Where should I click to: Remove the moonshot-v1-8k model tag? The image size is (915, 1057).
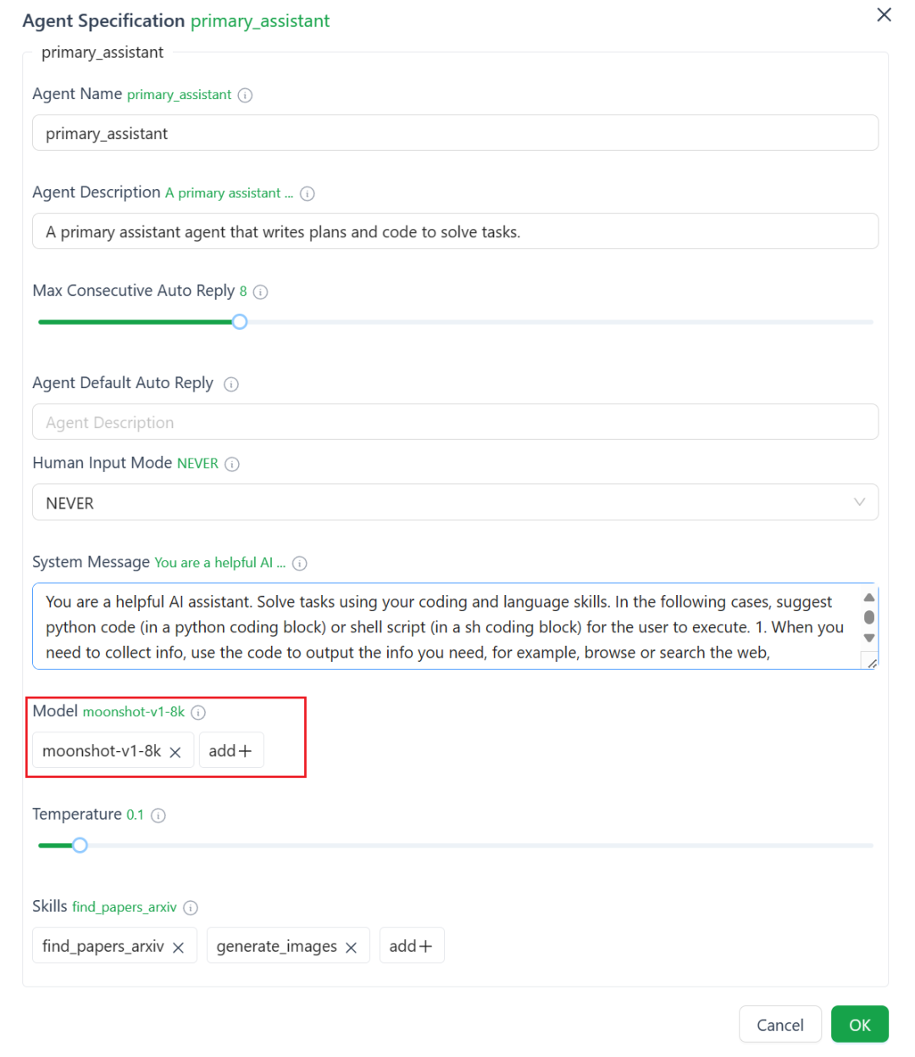click(x=175, y=751)
